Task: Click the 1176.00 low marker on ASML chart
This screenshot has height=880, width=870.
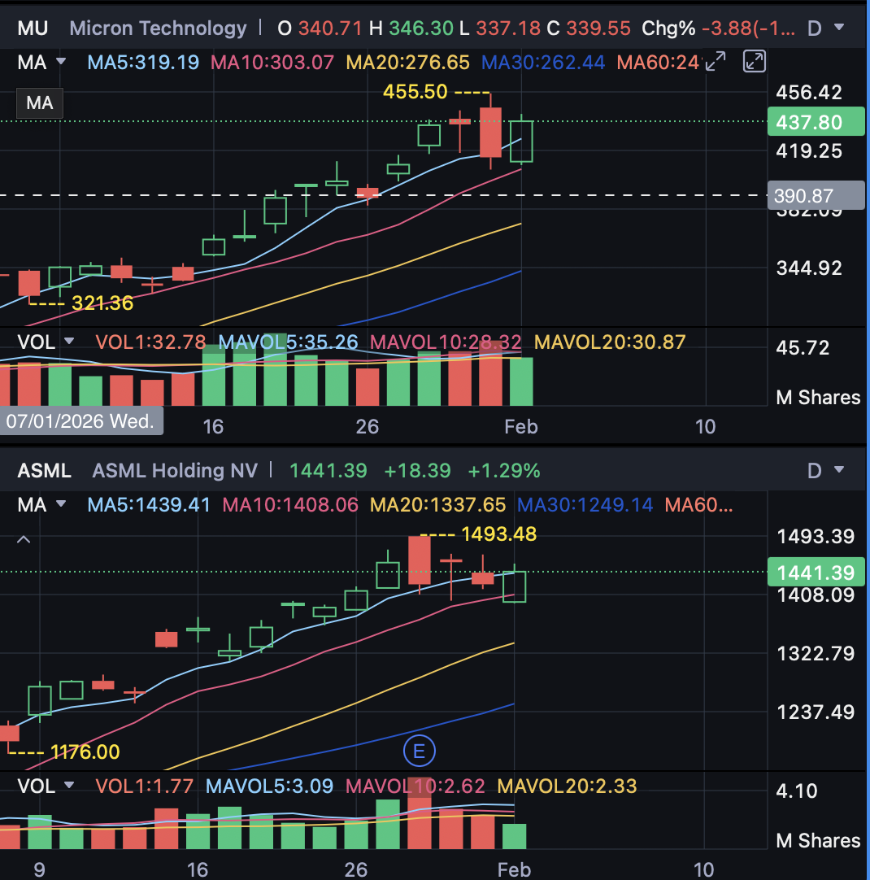Action: (x=85, y=751)
